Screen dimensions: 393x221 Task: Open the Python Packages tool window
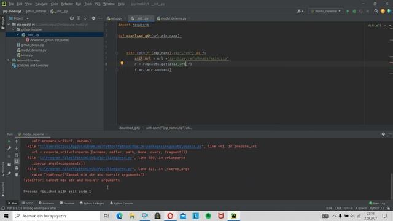point(91,203)
